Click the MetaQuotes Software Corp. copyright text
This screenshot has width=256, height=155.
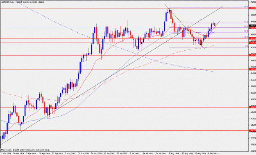(x=25, y=150)
